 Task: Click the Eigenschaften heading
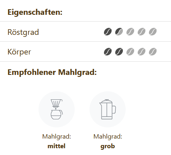(35, 12)
